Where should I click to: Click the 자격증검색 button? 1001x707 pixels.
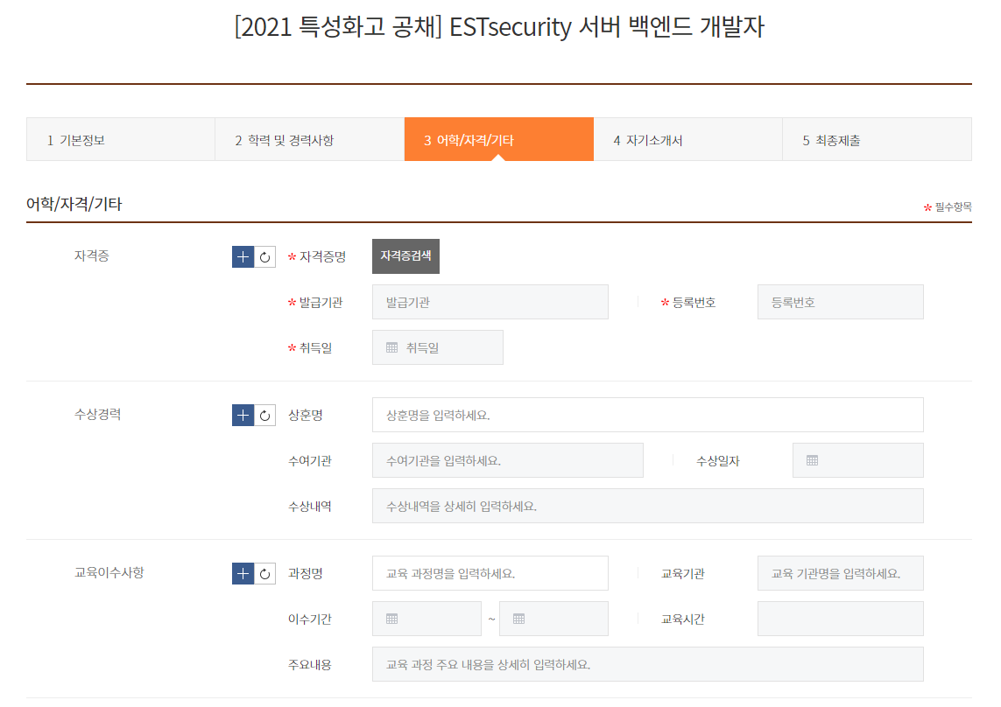coord(406,256)
